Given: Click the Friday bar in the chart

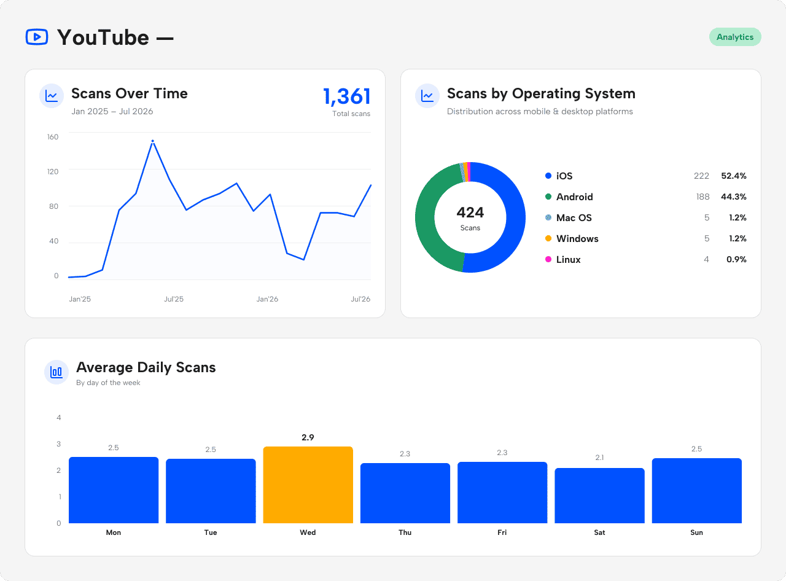Looking at the screenshot, I should [502, 493].
